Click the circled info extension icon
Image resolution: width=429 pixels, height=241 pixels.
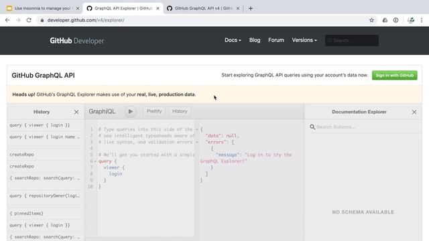[x=395, y=20]
